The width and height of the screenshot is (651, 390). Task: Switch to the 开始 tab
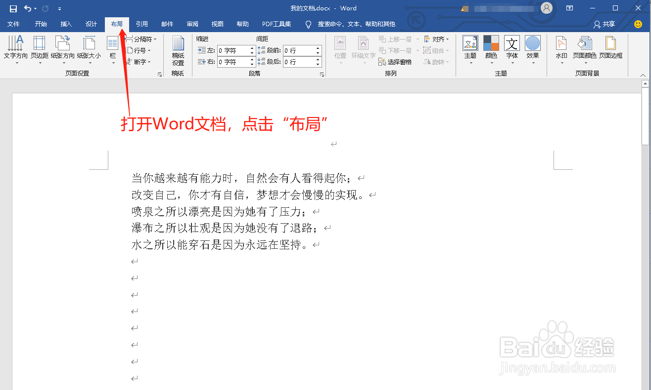tap(41, 24)
